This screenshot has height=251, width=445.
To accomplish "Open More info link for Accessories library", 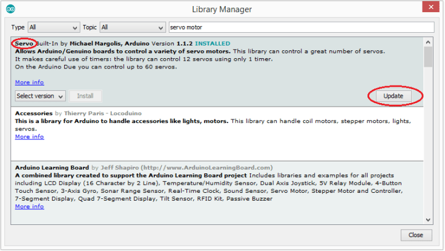I will click(30, 137).
